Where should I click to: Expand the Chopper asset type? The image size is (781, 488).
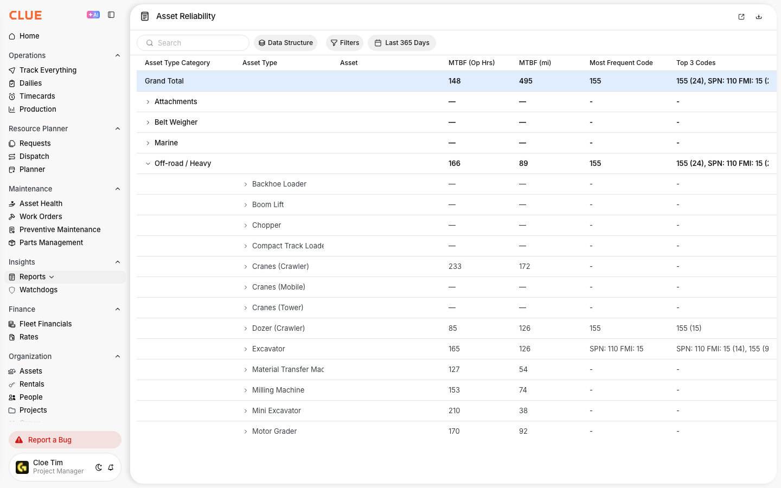click(246, 226)
